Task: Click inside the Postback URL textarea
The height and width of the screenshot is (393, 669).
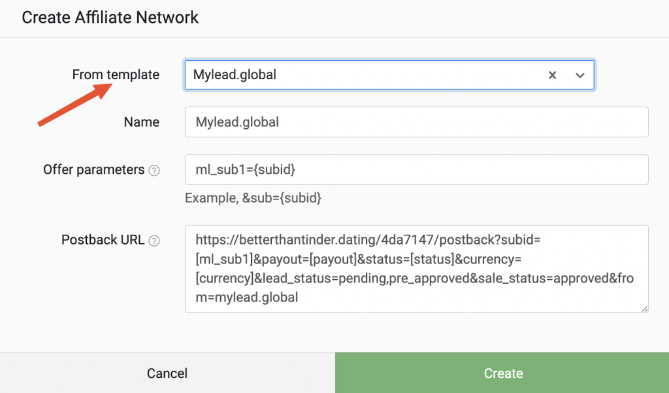Action: coord(416,269)
